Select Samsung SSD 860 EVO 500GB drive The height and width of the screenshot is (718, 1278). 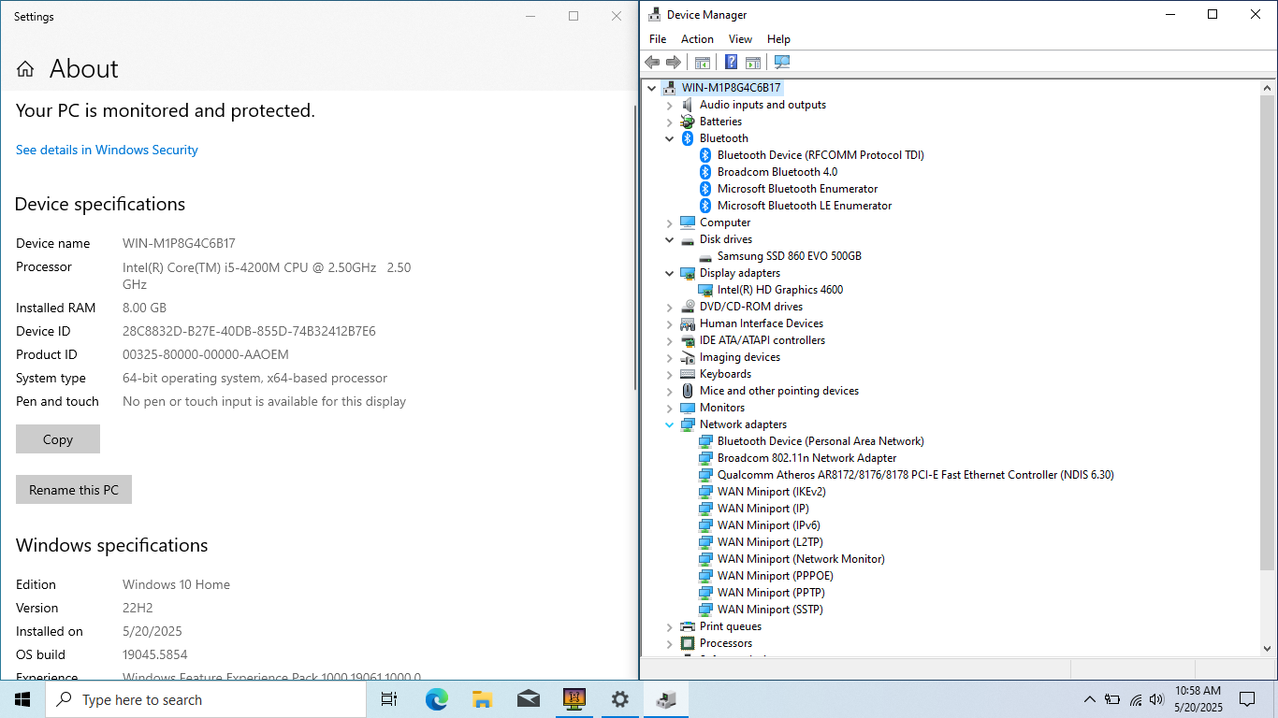[789, 256]
